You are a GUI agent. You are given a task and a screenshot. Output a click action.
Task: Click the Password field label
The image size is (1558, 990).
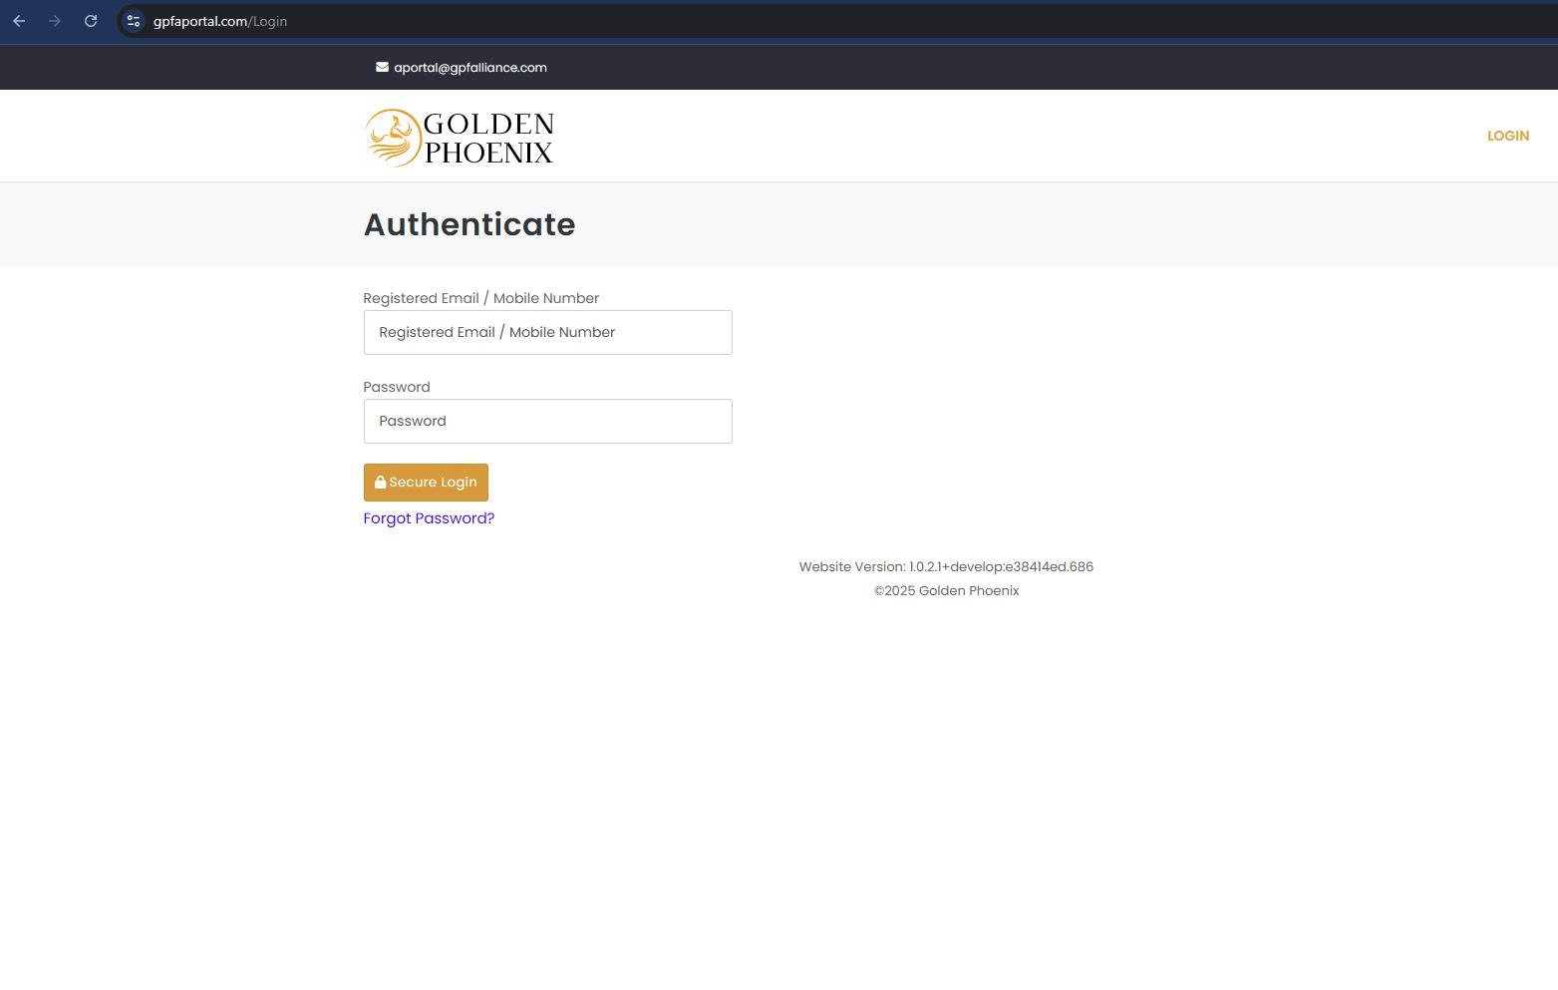point(397,387)
